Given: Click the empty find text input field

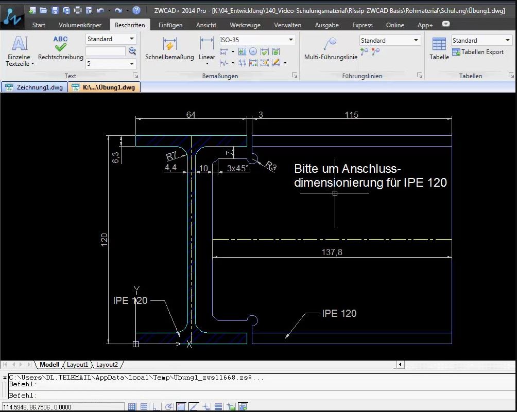Looking at the screenshot, I should [x=106, y=51].
